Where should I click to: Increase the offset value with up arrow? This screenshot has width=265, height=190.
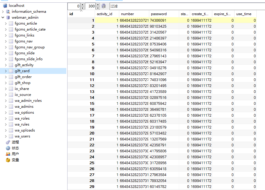click(82, 4)
